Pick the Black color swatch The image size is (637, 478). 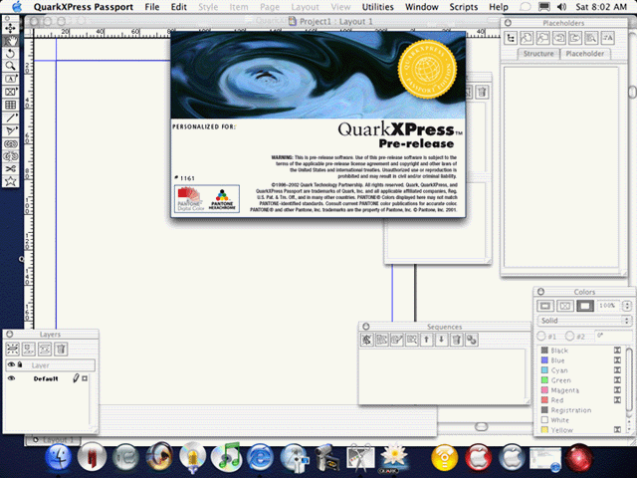point(544,351)
